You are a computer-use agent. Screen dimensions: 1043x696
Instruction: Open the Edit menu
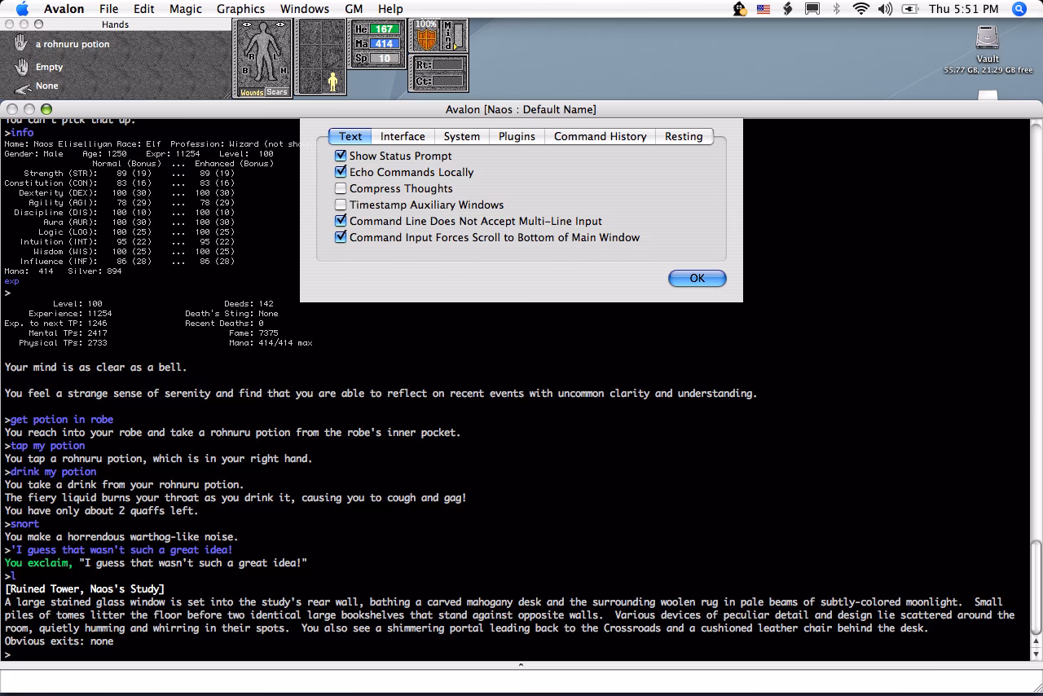144,9
